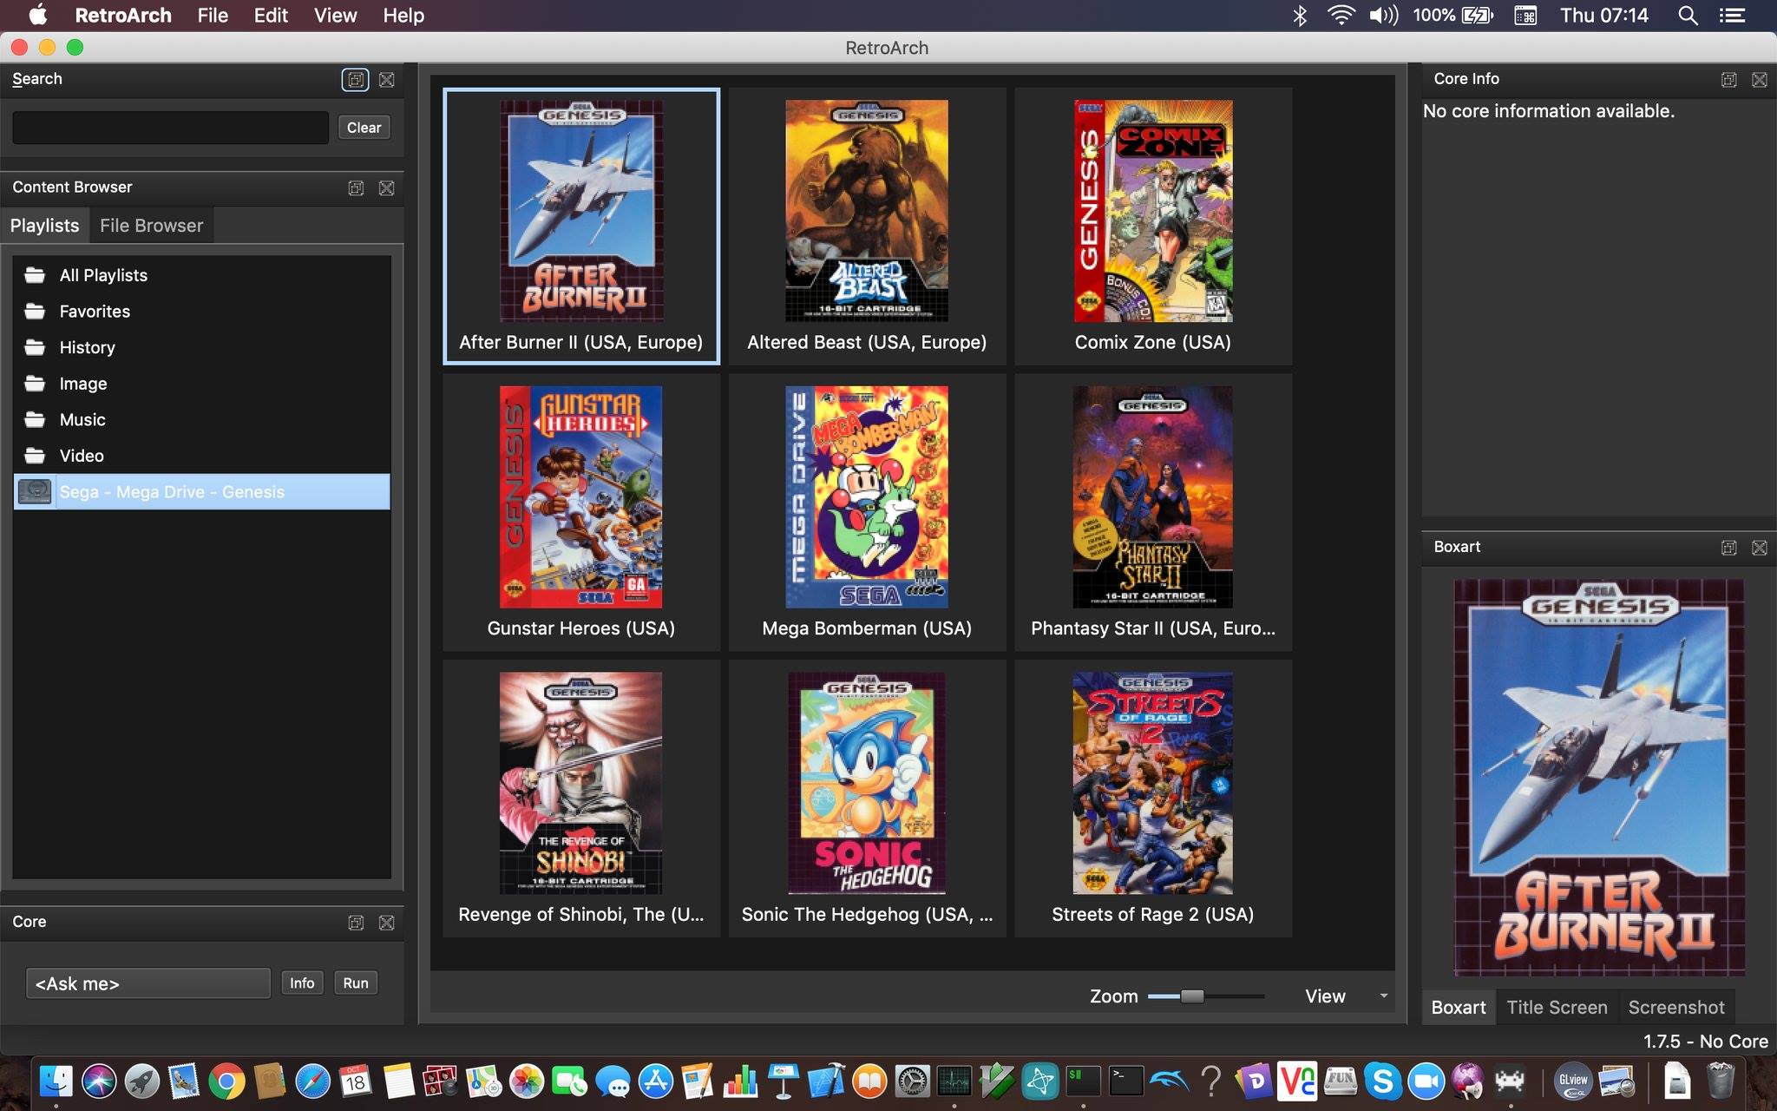Undock the Core Info panel
The height and width of the screenshot is (1111, 1777).
pos(1728,80)
